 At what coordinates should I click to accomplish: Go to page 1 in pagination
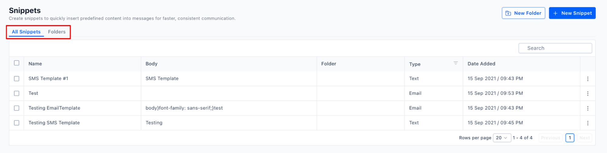coord(570,138)
